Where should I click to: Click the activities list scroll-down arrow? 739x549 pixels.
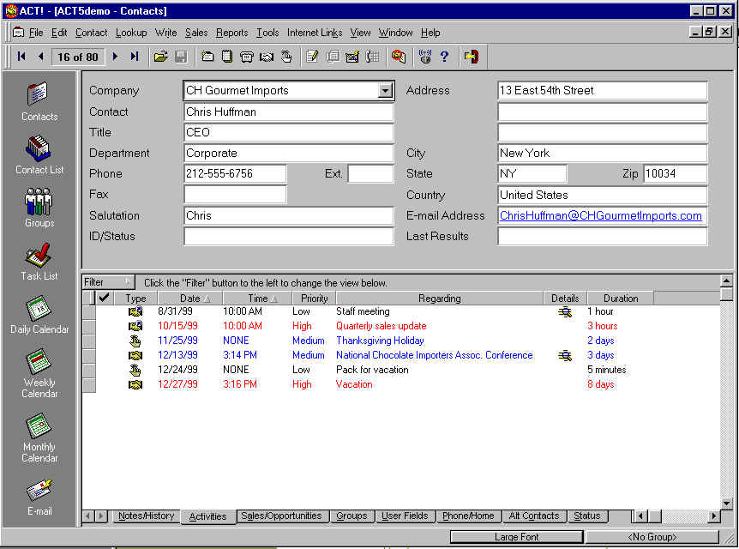point(727,504)
